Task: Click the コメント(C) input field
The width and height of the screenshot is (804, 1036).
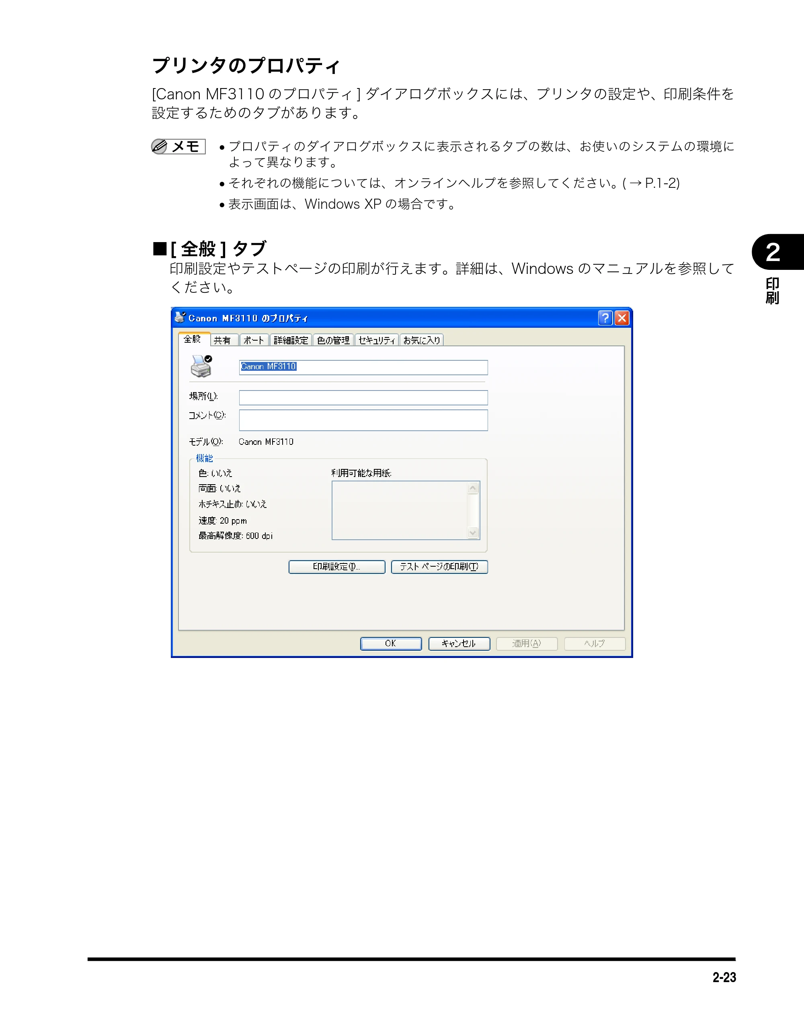Action: point(363,420)
